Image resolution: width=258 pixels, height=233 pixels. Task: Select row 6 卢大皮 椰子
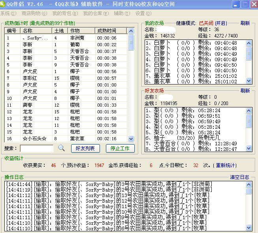[x=66, y=71]
